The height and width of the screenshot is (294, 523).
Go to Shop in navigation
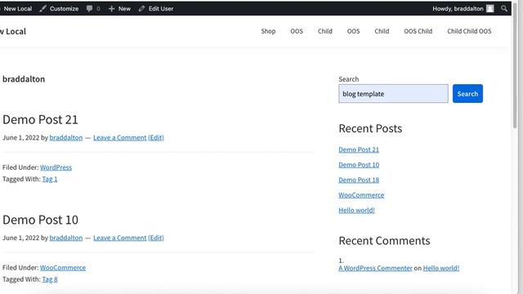tap(268, 31)
